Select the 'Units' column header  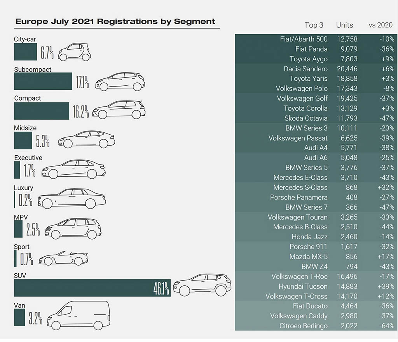(344, 25)
